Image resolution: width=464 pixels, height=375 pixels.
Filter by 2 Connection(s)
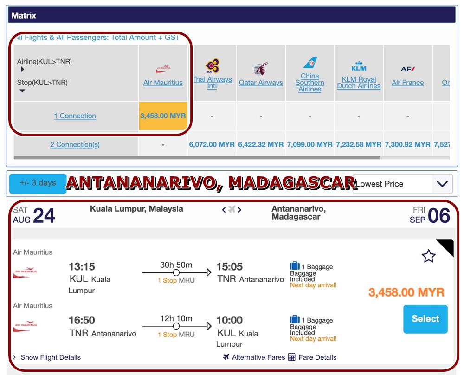75,144
